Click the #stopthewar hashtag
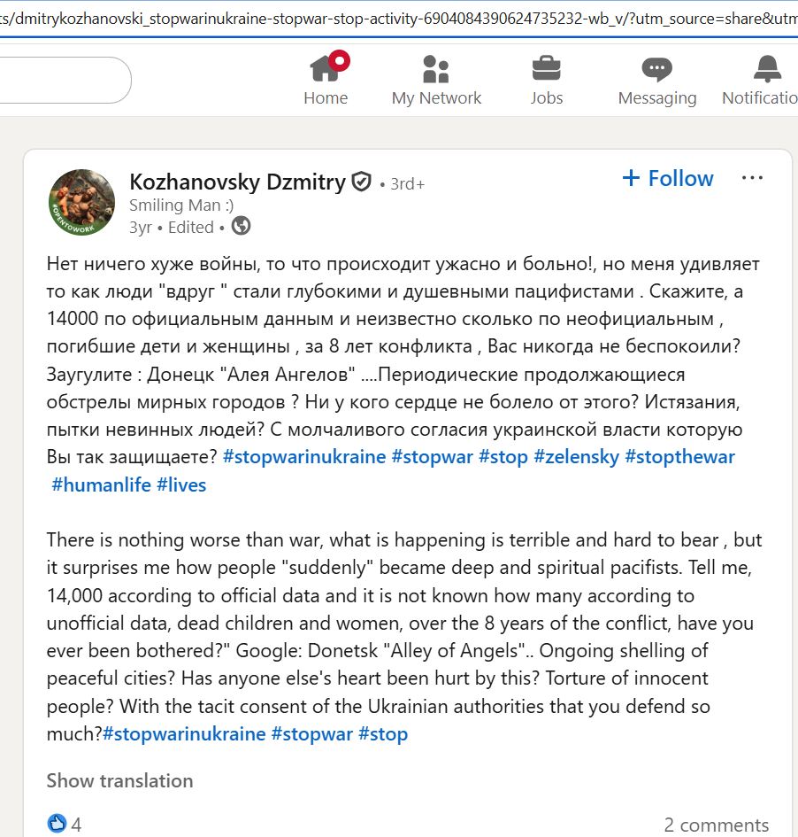The height and width of the screenshot is (837, 798). point(679,457)
